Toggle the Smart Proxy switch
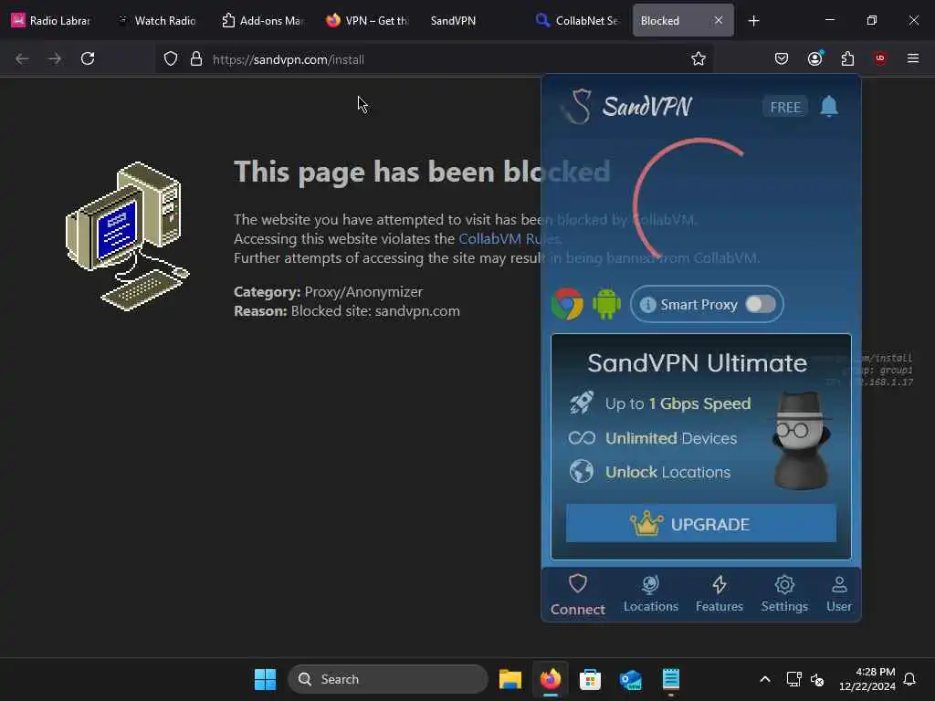The height and width of the screenshot is (701, 935). point(761,304)
